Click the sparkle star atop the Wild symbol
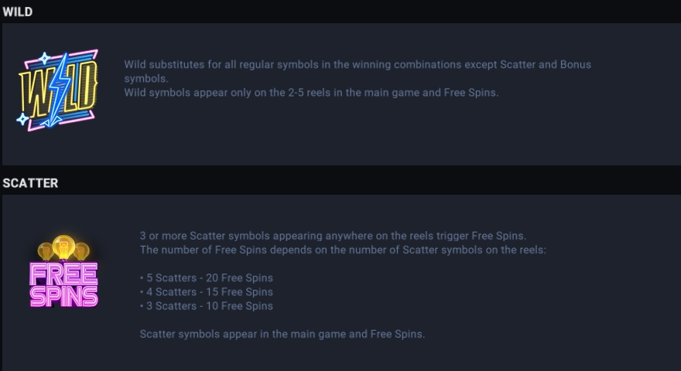This screenshot has height=371, width=681. [x=44, y=59]
